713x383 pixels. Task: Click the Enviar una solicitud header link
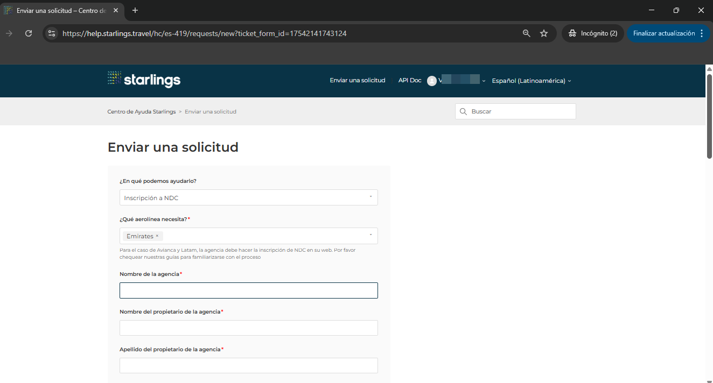click(x=358, y=80)
